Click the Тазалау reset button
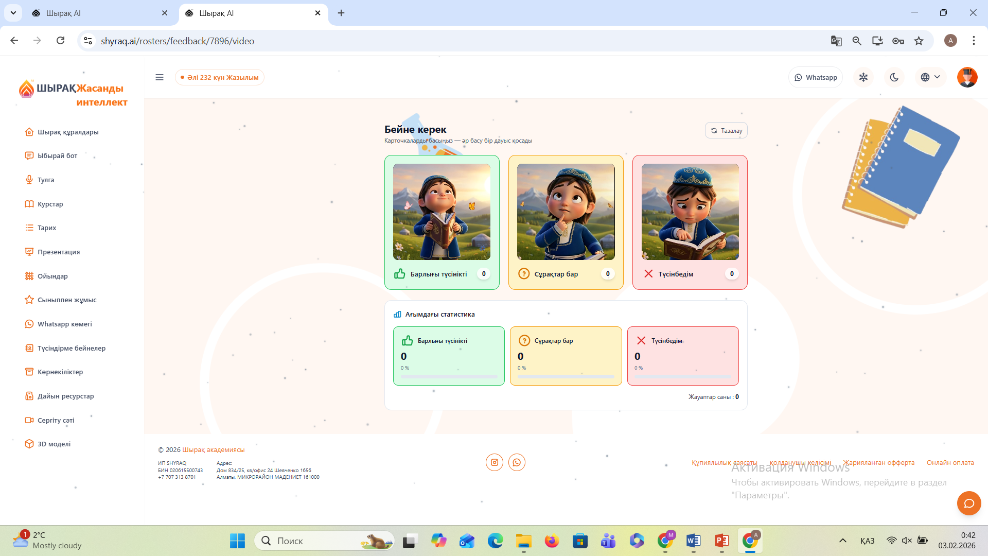988x556 pixels. coord(726,131)
